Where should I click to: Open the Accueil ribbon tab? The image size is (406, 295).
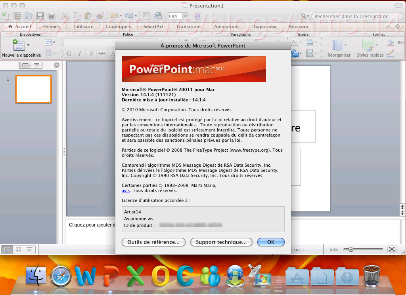(19, 27)
